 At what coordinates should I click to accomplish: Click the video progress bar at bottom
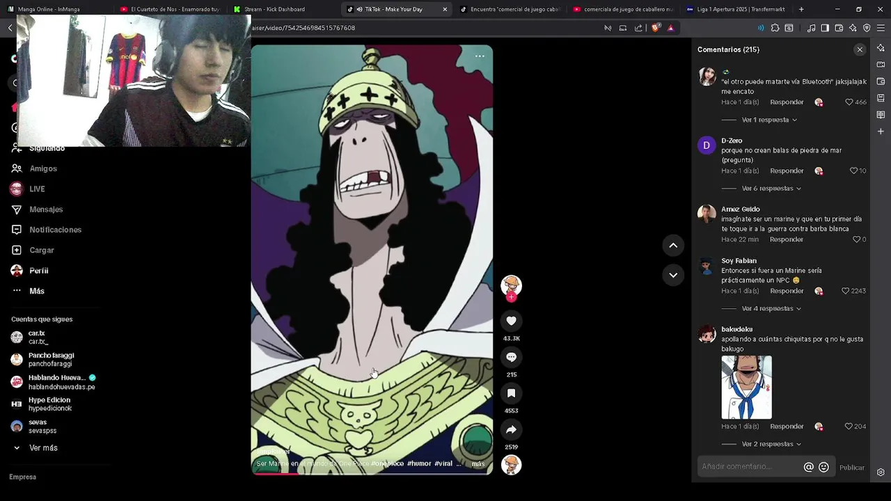click(372, 473)
